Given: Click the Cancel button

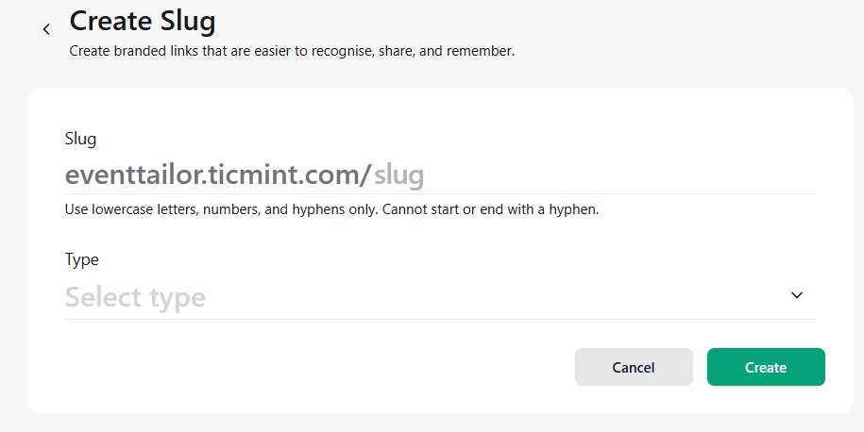Looking at the screenshot, I should pos(634,367).
